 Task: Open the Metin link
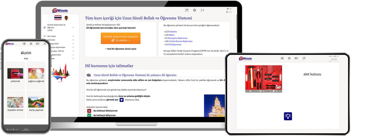click(x=172, y=35)
